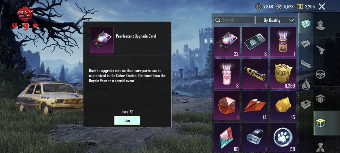Select the orange paper plane item with 14
Image resolution: width=340 pixels, height=153 pixels.
(255, 105)
